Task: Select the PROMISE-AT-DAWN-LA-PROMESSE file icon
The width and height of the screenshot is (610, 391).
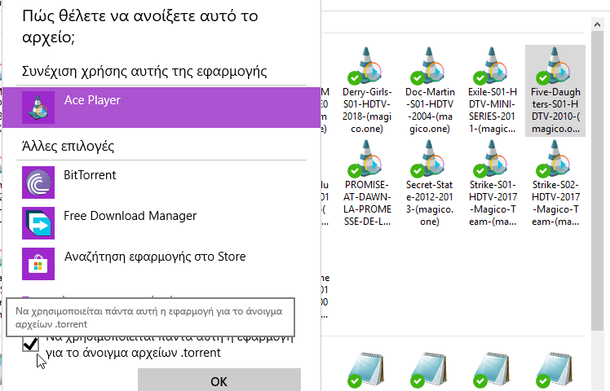Action: (366, 159)
